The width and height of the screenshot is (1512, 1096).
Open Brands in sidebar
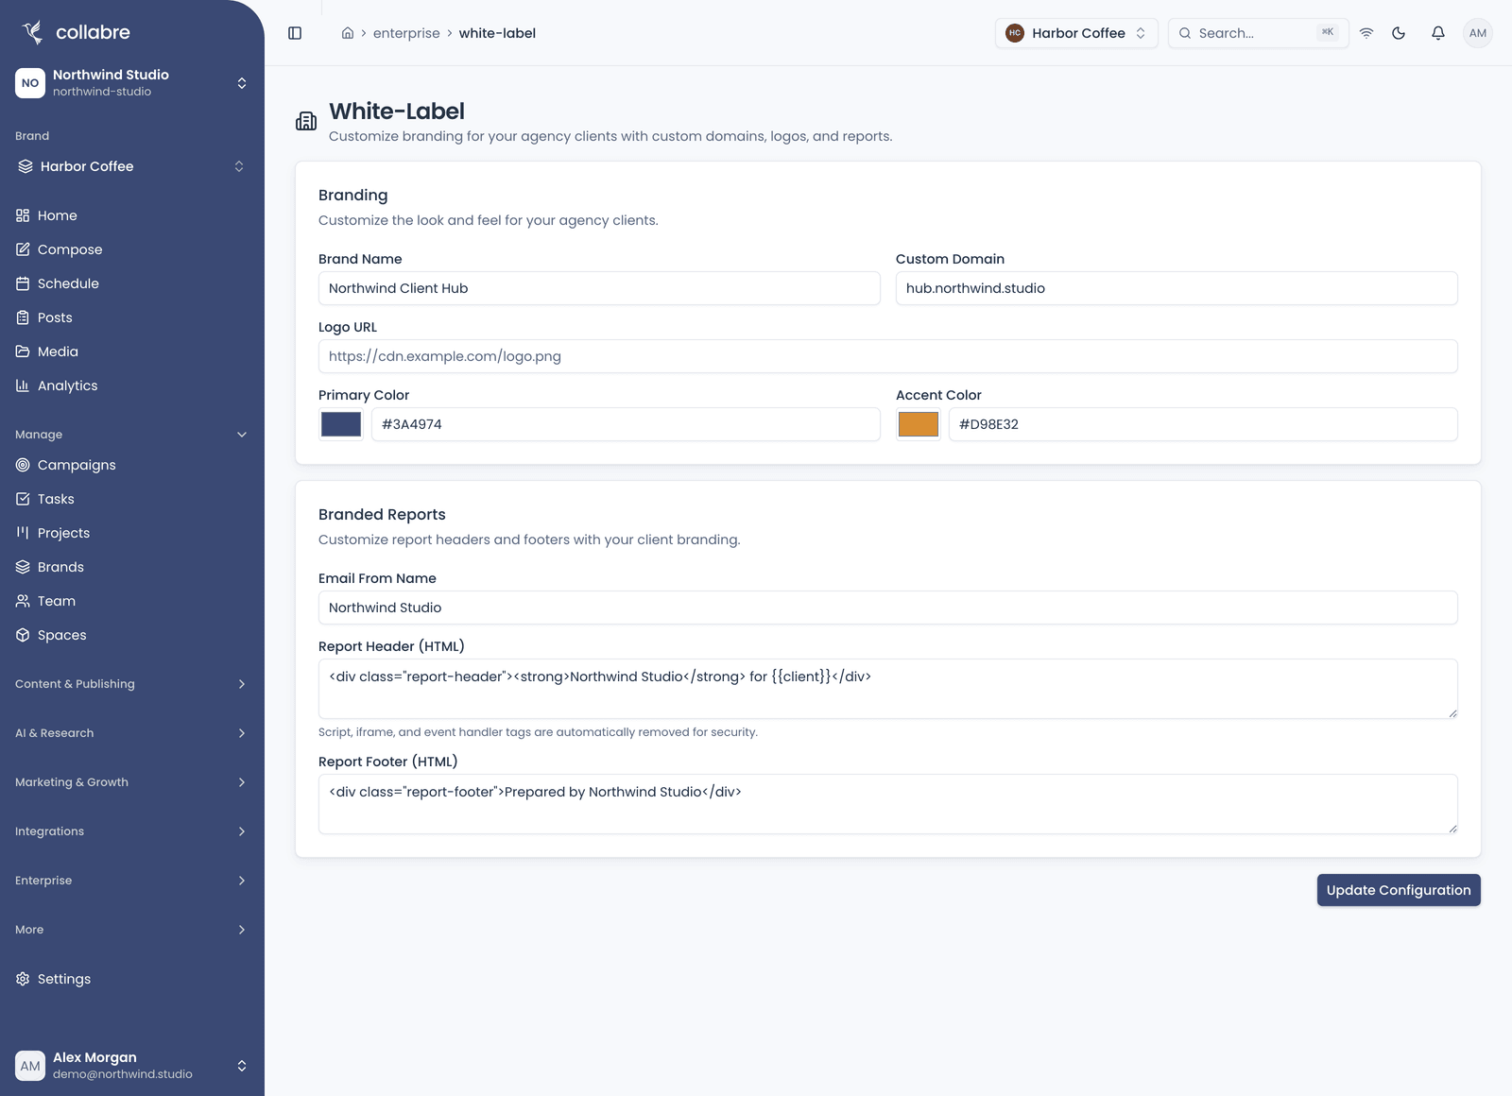click(132, 567)
